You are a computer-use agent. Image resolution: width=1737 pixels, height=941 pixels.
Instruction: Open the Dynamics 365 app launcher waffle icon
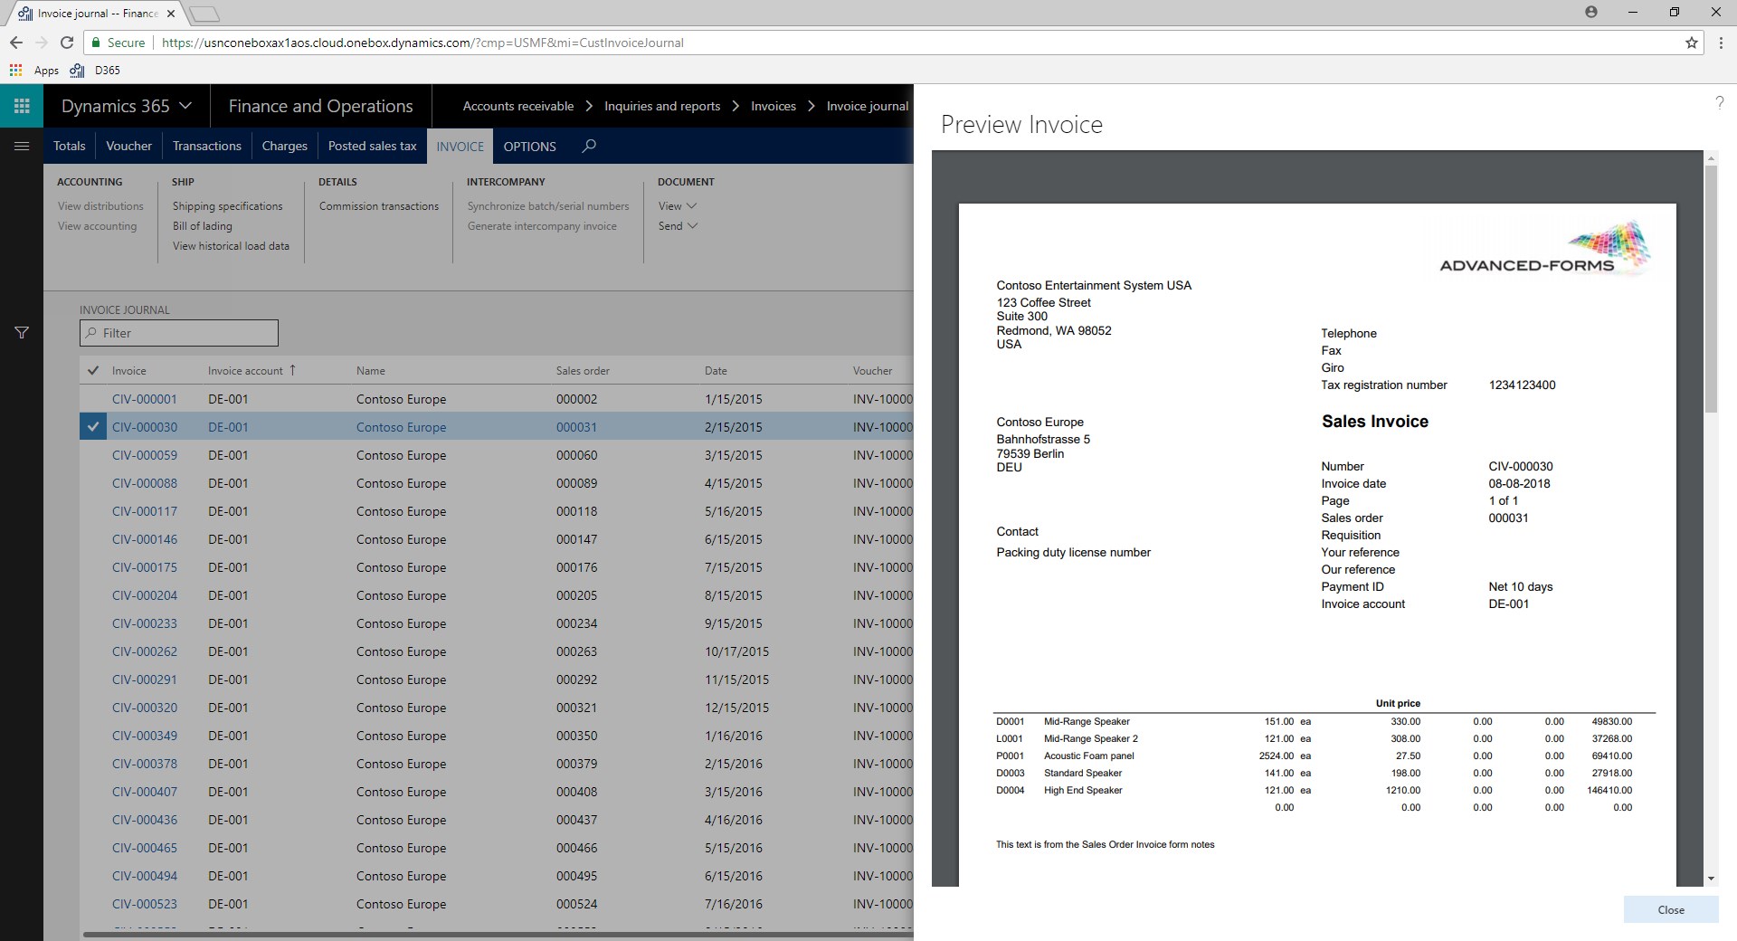[x=22, y=106]
